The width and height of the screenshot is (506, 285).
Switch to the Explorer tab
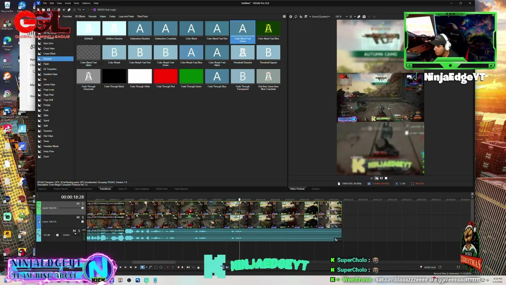pos(42,189)
